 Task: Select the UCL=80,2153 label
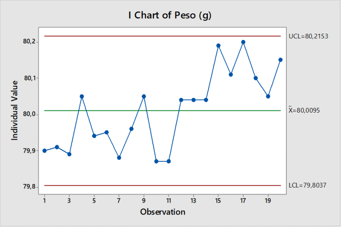[x=308, y=36]
